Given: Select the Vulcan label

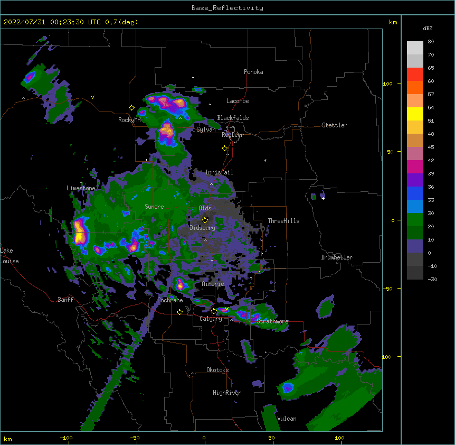Looking at the screenshot, I should pyautogui.click(x=287, y=419).
